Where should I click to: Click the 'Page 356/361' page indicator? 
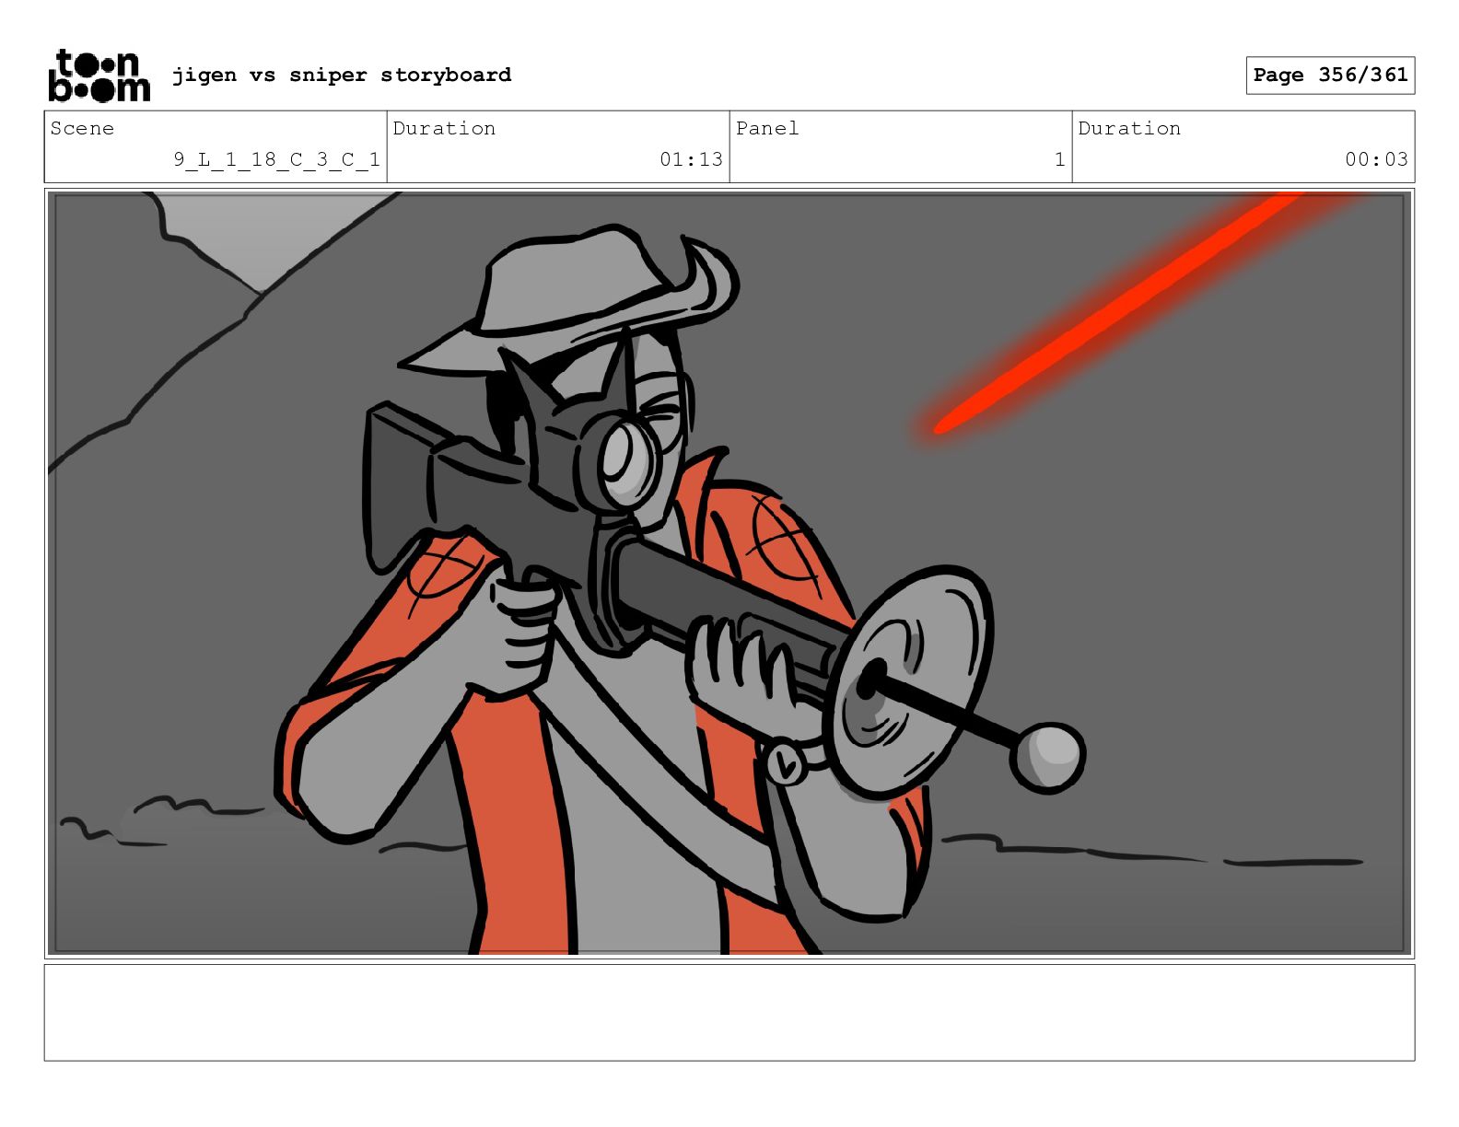(1330, 76)
